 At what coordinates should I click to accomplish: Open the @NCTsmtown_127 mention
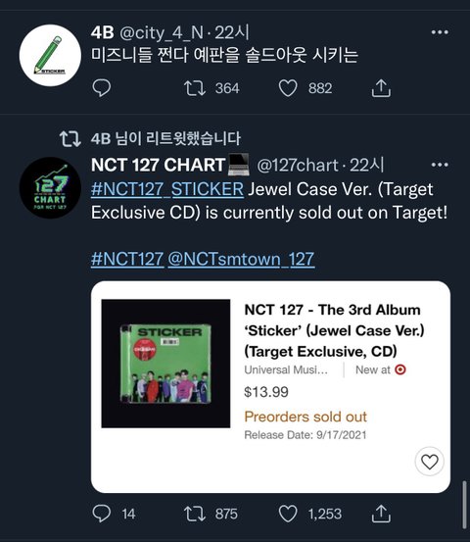point(241,259)
